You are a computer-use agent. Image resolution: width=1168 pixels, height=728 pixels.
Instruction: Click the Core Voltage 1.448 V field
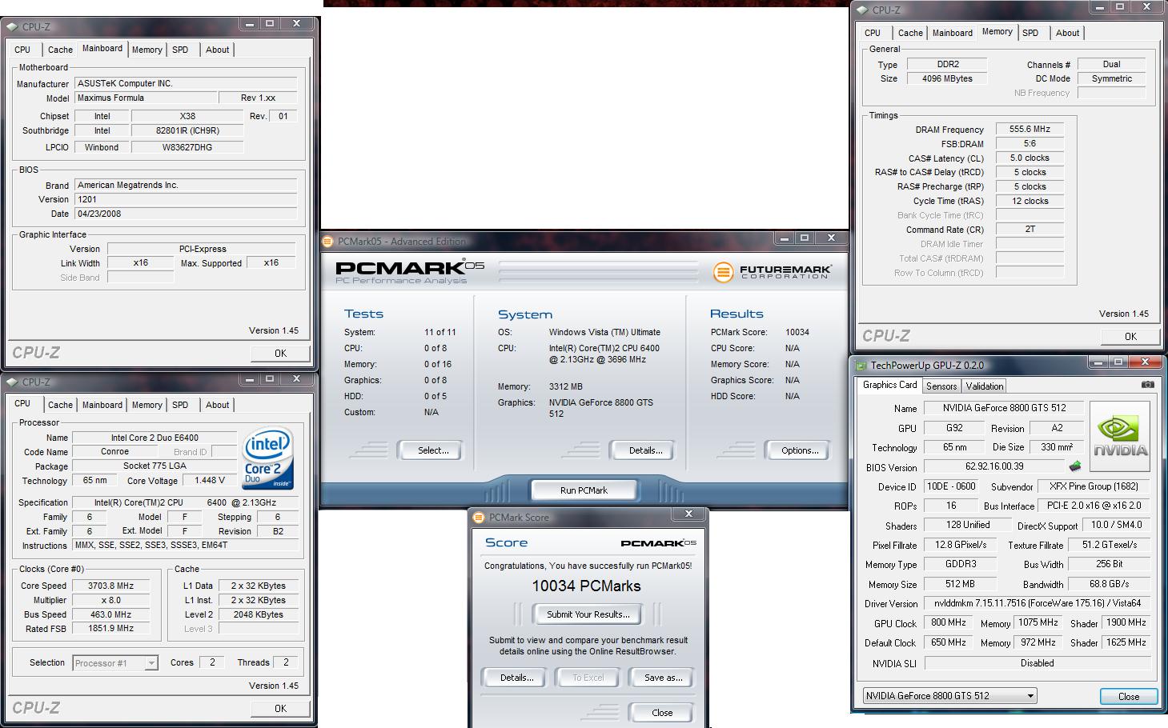pos(210,481)
